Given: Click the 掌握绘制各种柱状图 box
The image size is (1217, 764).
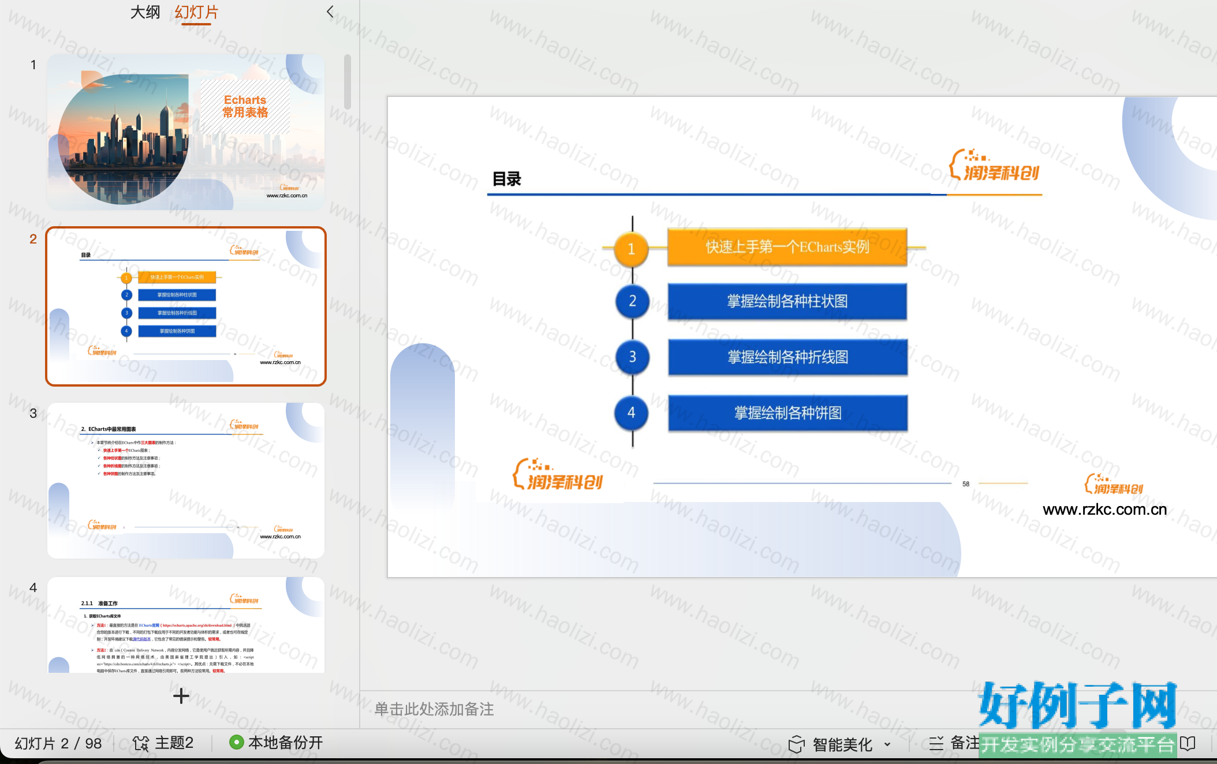Looking at the screenshot, I should (787, 301).
